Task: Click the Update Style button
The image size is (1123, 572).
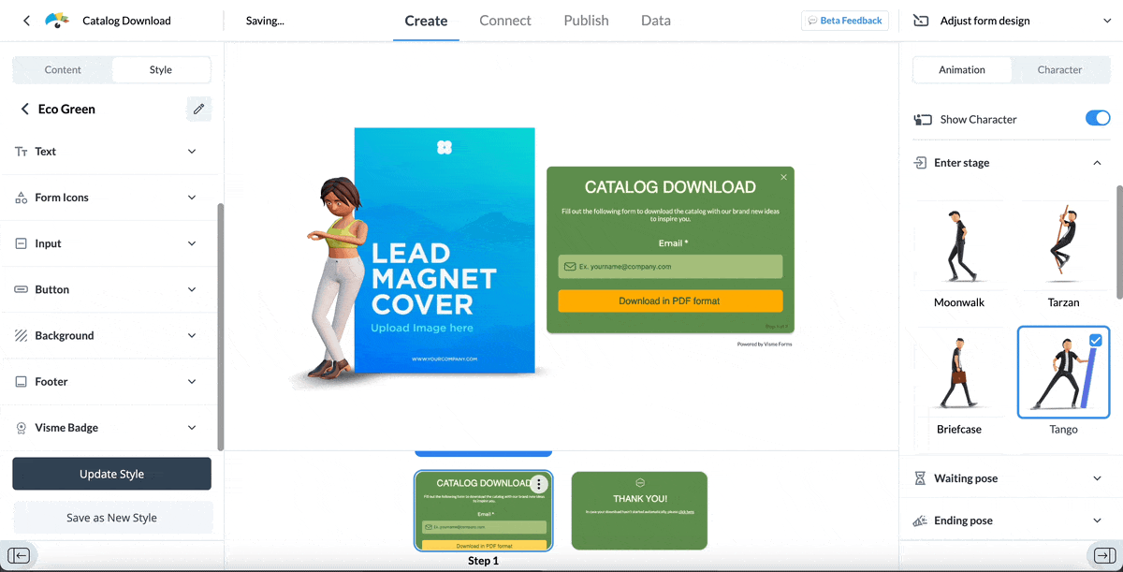Action: (x=111, y=474)
